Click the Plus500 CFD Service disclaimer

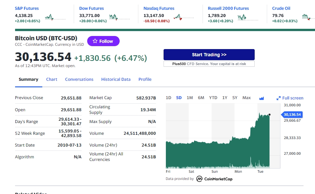[x=209, y=64]
